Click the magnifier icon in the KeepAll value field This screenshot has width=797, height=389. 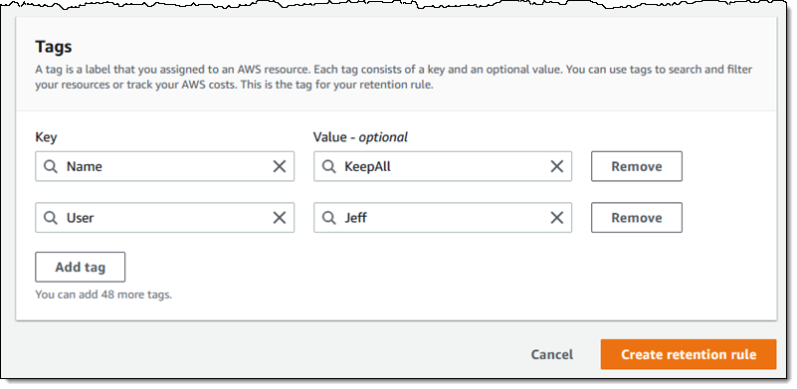coord(329,166)
